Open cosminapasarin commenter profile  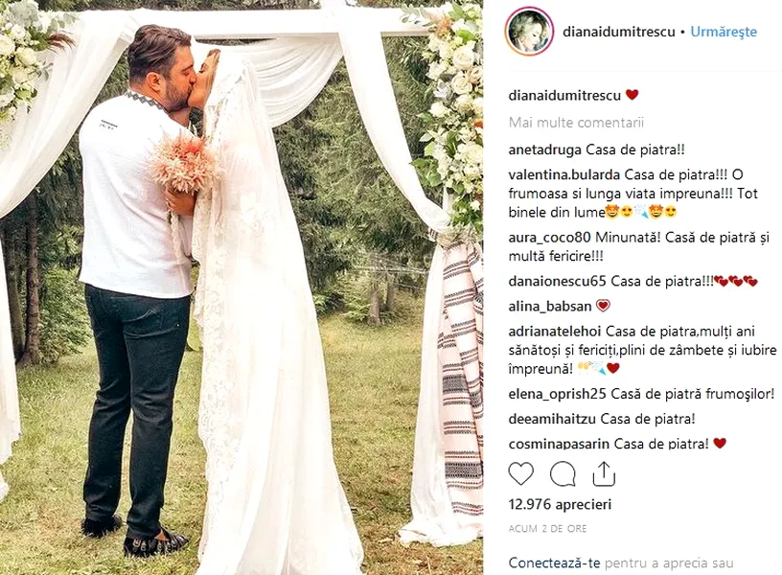click(559, 444)
